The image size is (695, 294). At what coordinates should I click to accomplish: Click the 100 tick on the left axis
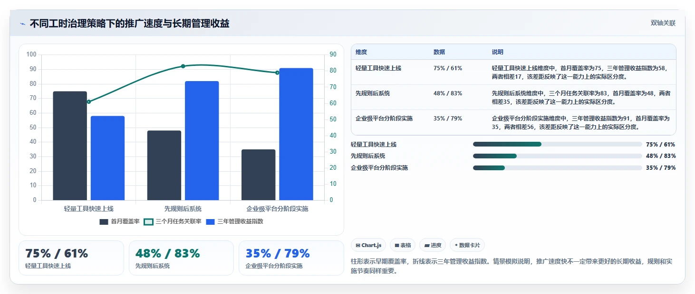pyautogui.click(x=31, y=55)
